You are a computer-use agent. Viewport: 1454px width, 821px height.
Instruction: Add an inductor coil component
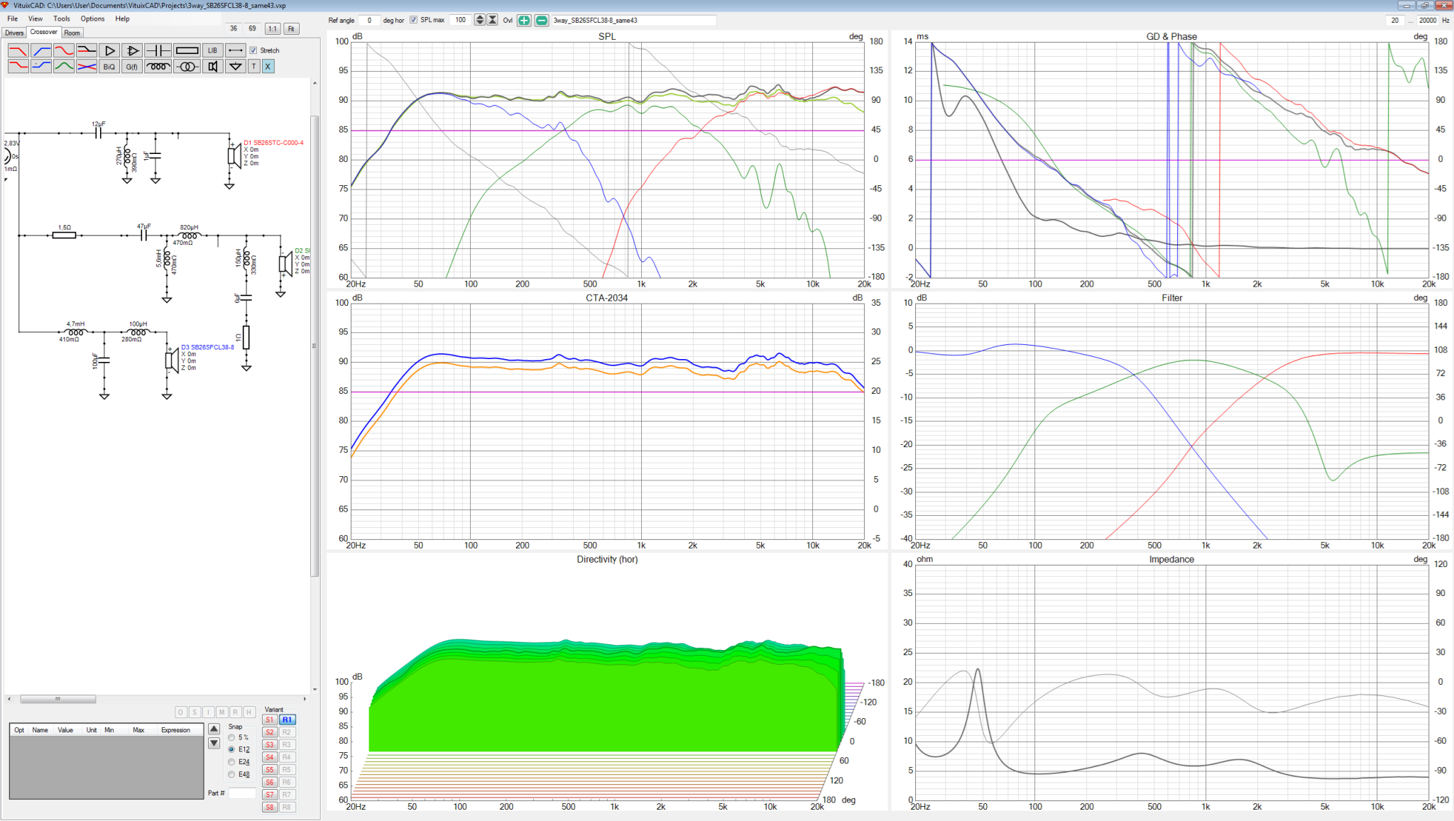158,66
